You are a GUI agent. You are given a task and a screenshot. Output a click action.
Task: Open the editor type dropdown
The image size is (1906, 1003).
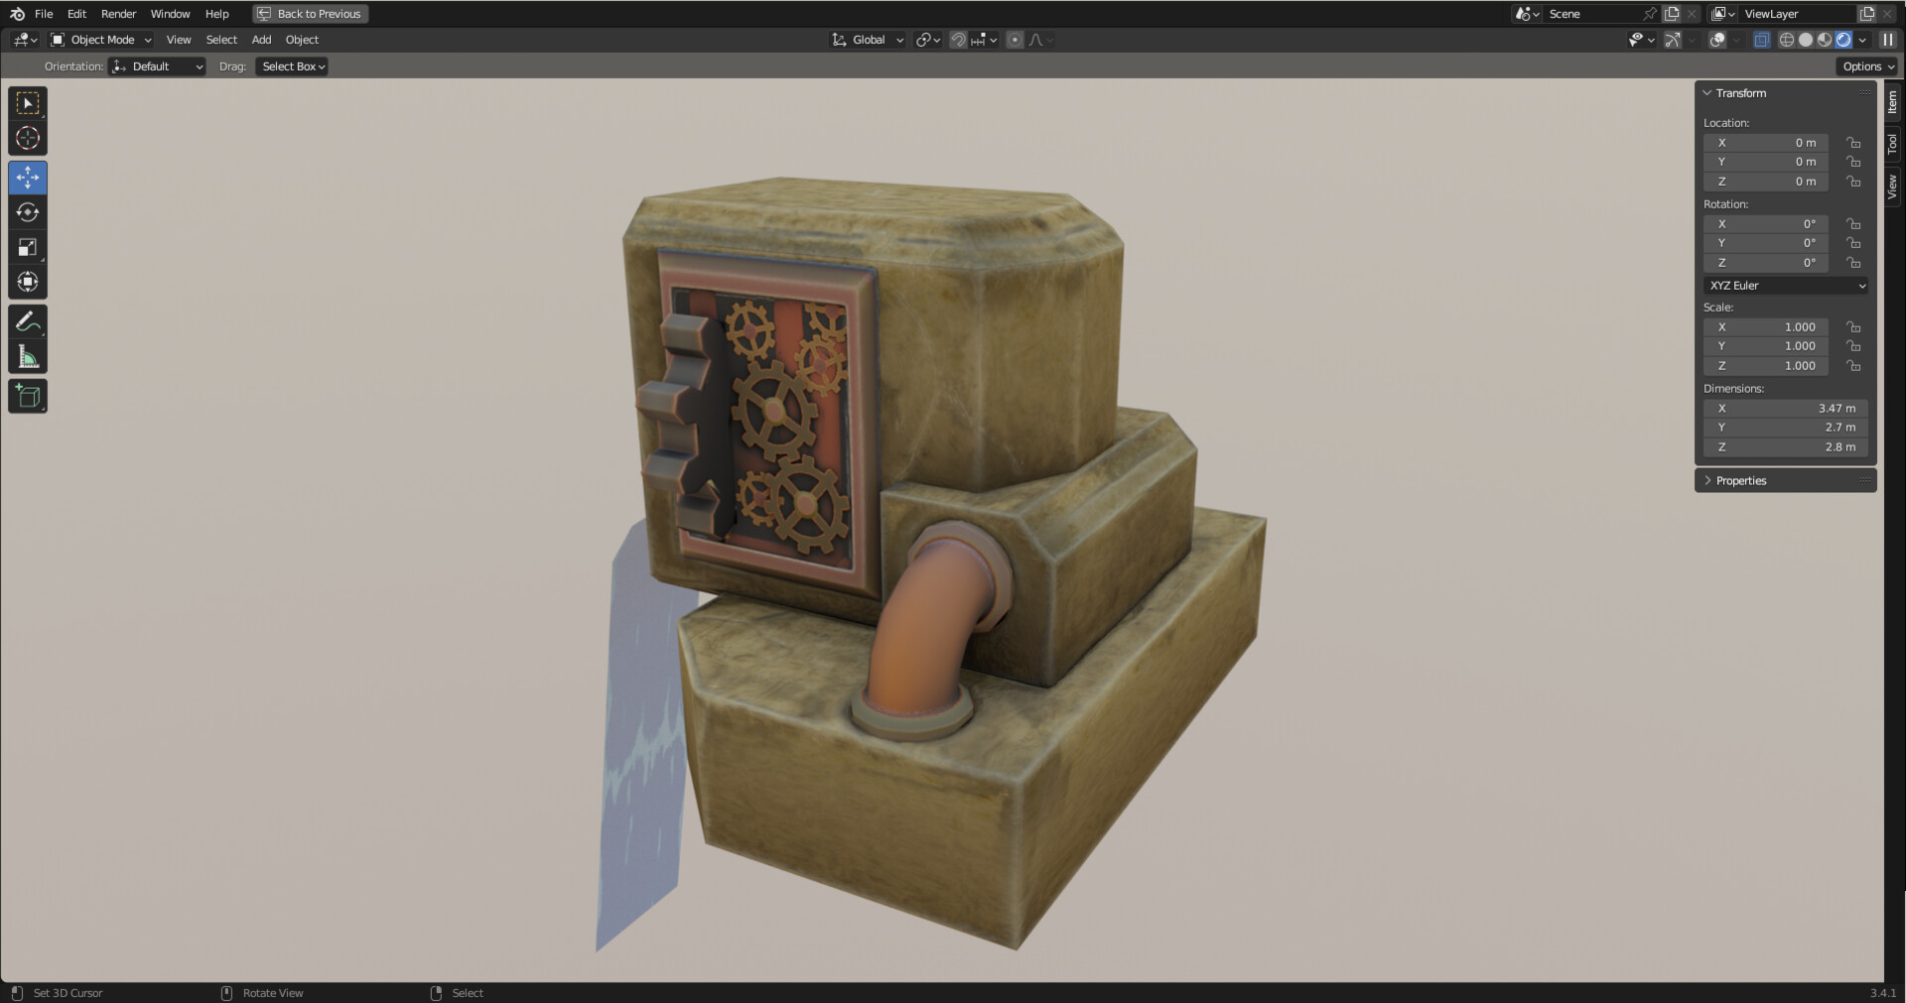tap(25, 40)
